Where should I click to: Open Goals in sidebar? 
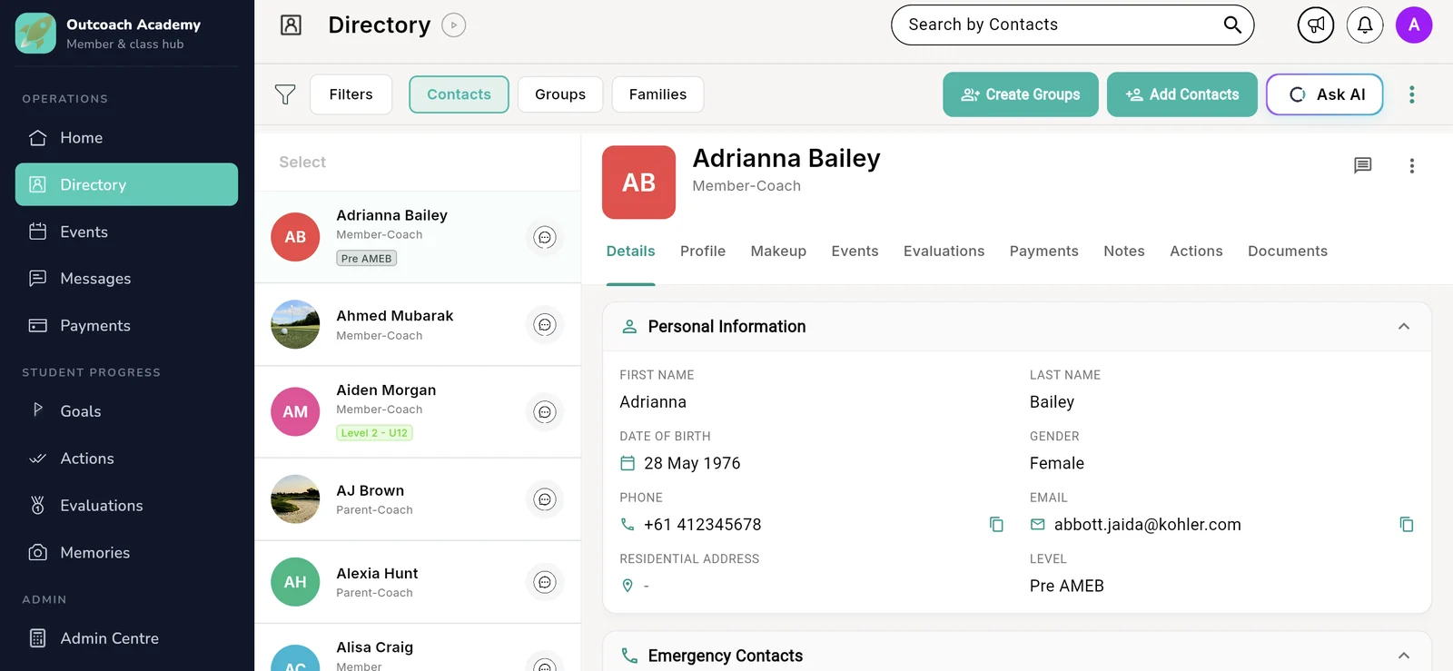pos(126,411)
